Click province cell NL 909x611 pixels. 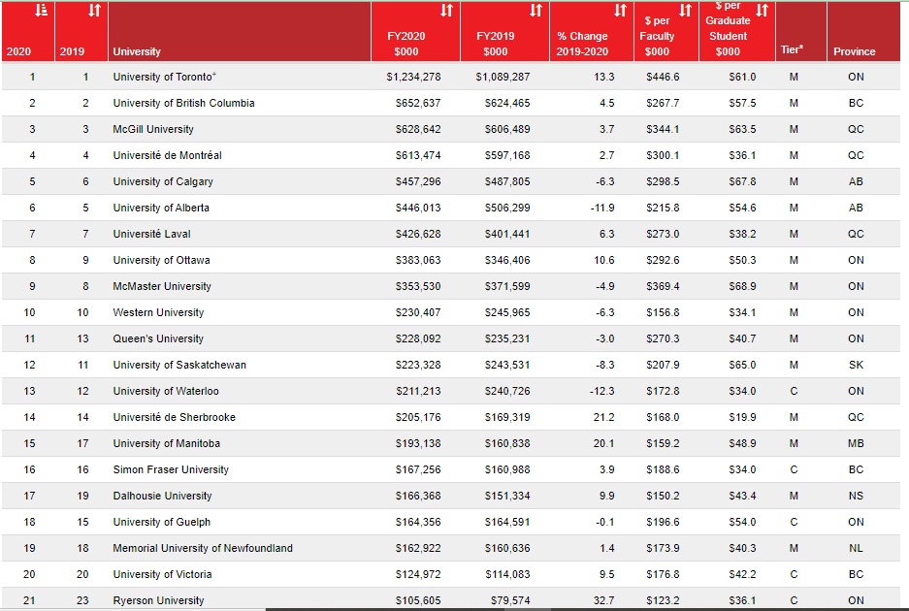coord(856,548)
